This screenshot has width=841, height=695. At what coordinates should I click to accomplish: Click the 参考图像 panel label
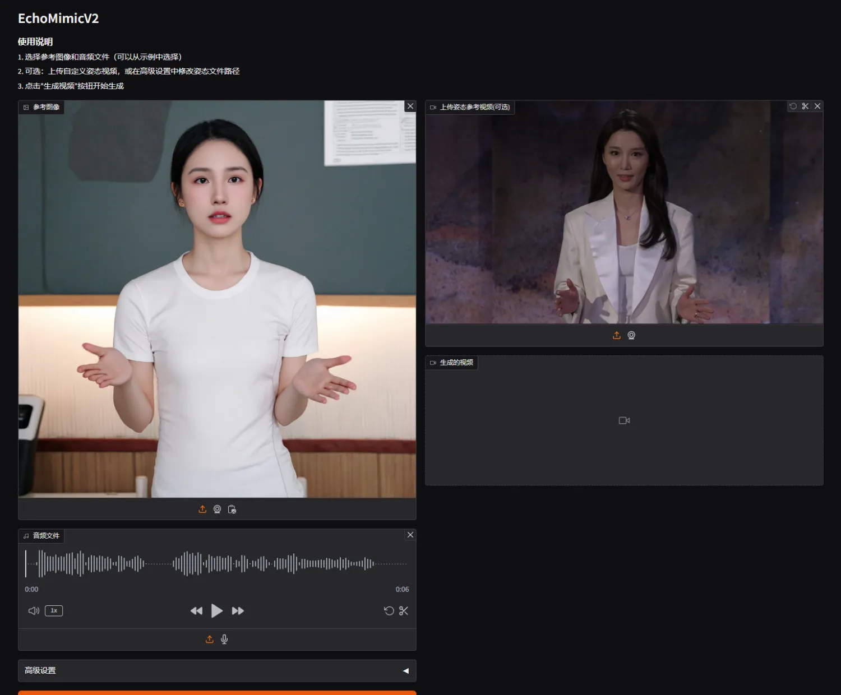pos(41,107)
